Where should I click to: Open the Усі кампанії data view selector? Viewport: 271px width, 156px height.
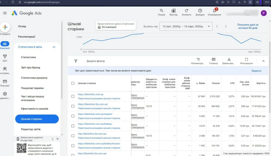[116, 26]
